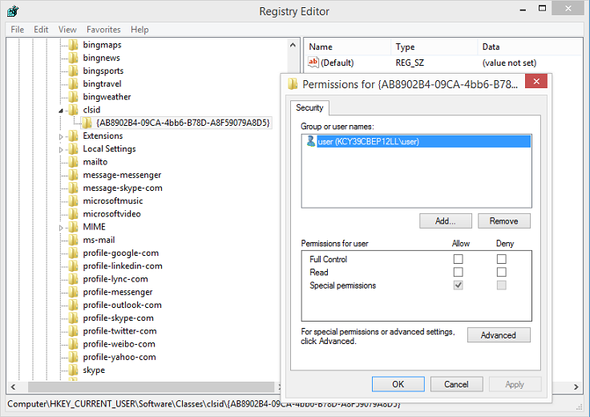Open the Edit menu
This screenshot has height=417, width=590.
[41, 30]
